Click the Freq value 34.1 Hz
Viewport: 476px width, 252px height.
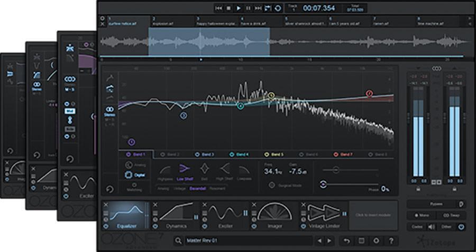coord(274,171)
